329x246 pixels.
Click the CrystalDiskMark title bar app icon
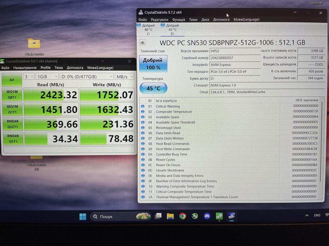(2, 61)
